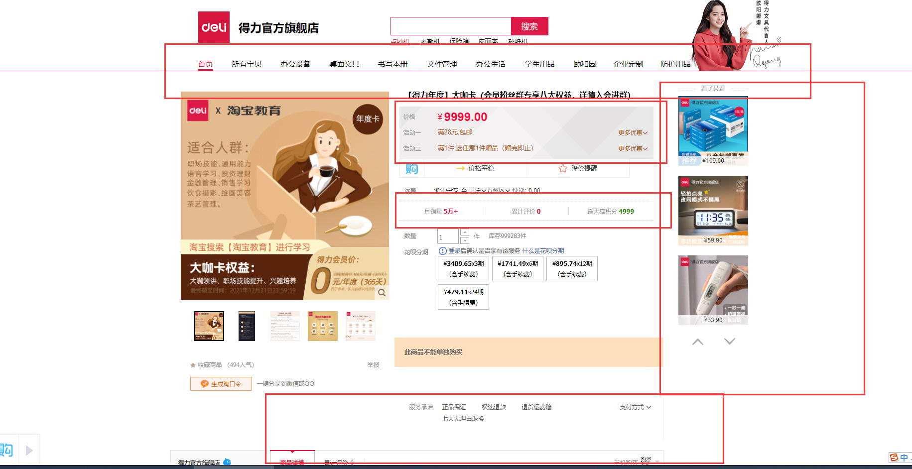The image size is (912, 469).
Task: Pick the ¥479.11x24期 installment option
Action: pos(463,297)
